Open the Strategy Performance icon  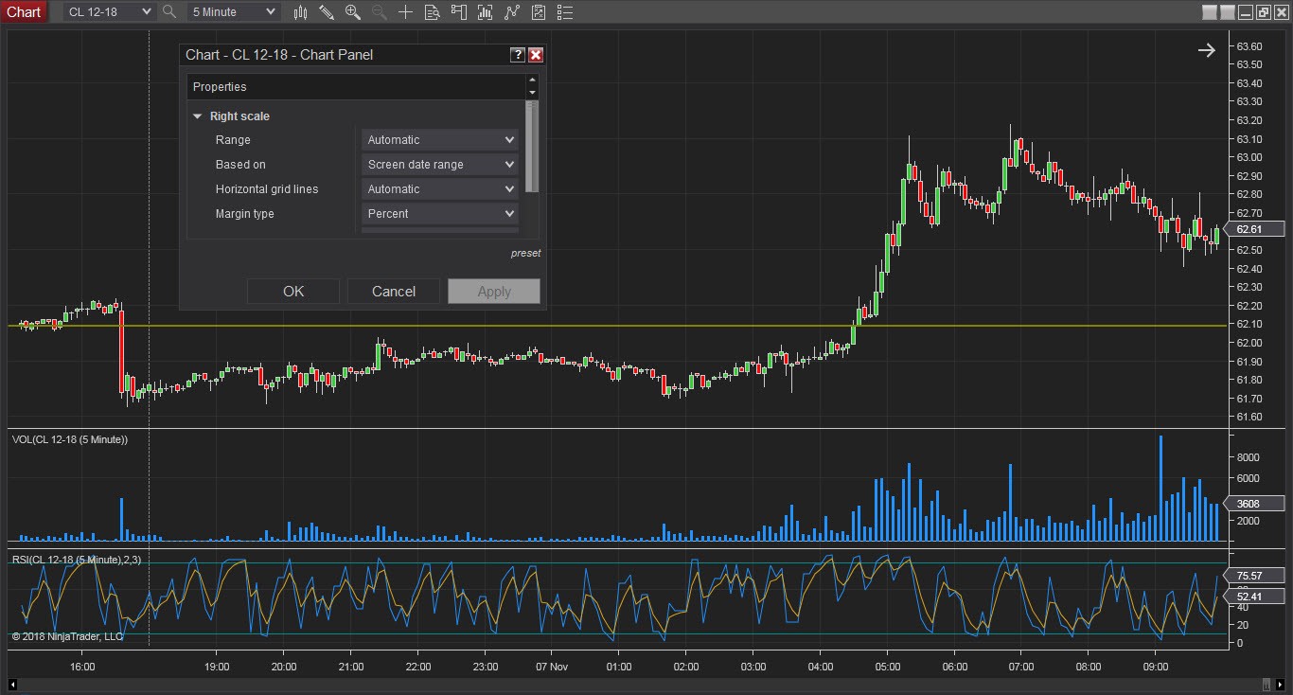click(x=539, y=12)
